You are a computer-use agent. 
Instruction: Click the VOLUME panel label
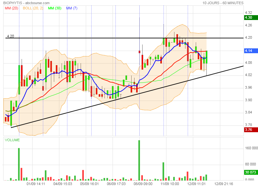pyautogui.click(x=12, y=140)
